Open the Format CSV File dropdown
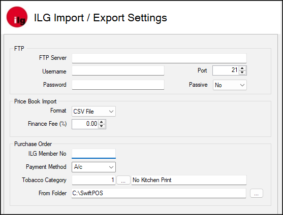 click(93, 111)
